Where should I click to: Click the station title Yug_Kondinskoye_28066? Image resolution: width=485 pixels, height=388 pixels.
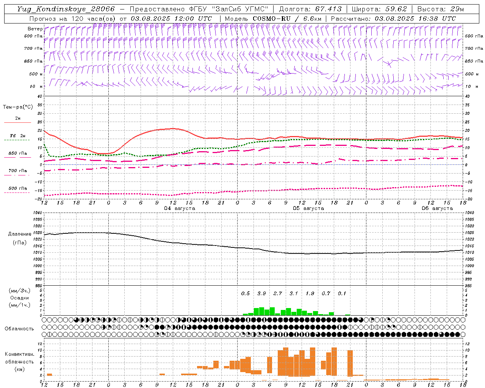66,9
